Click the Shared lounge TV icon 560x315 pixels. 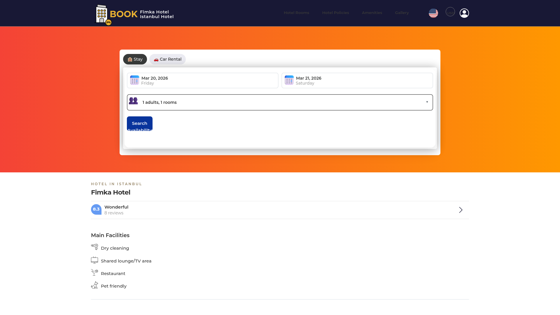click(x=94, y=260)
